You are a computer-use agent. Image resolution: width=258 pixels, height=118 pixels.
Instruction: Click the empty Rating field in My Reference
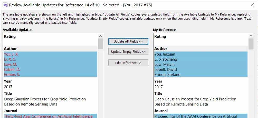pos(200,42)
